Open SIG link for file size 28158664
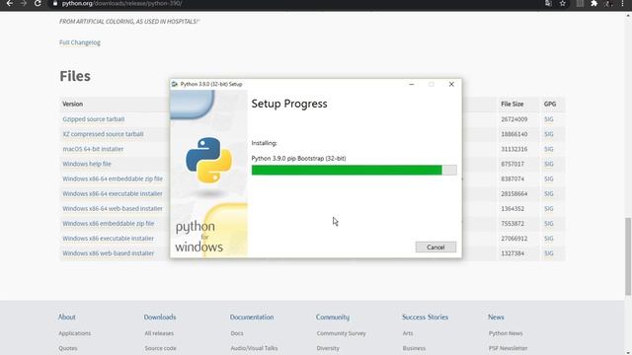Screen dimensions: 632x355 tap(549, 193)
